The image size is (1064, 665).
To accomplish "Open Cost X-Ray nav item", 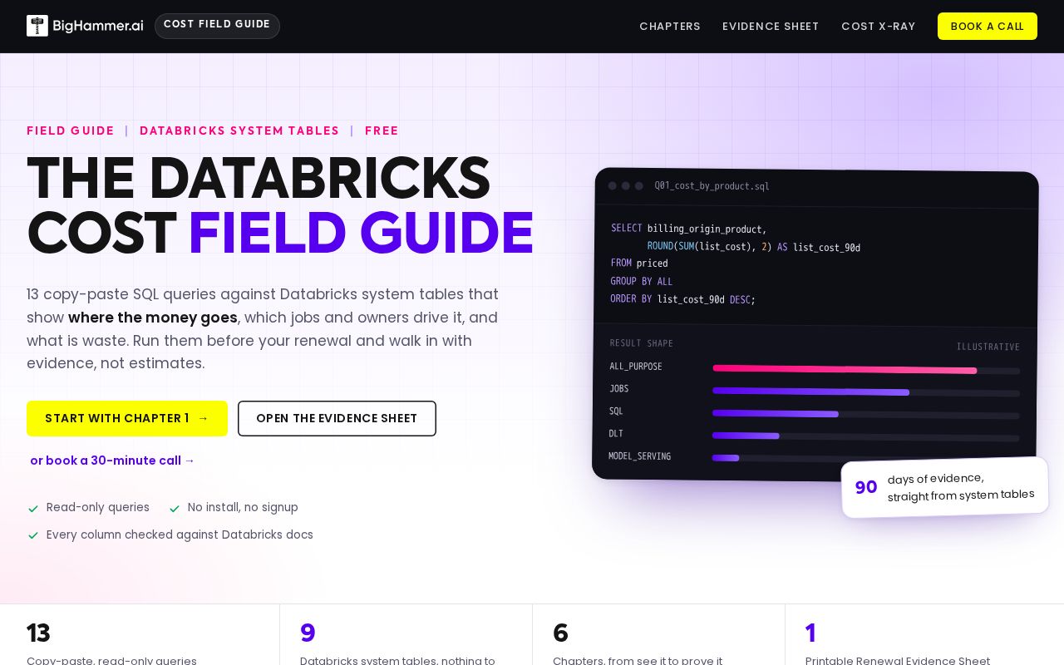I will [x=879, y=27].
